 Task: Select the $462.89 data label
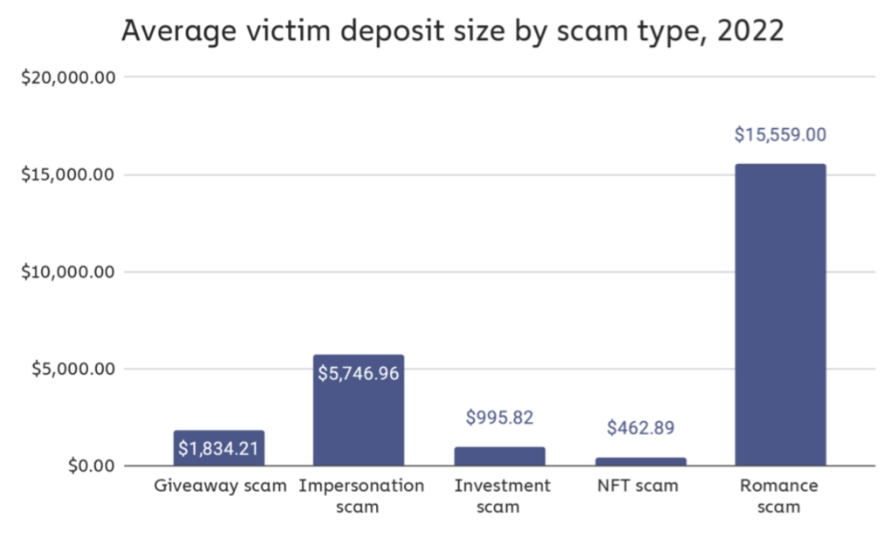641,427
